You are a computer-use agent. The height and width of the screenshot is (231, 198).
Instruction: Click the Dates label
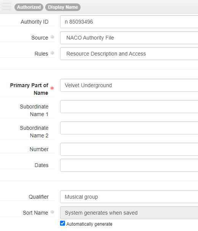(41, 165)
